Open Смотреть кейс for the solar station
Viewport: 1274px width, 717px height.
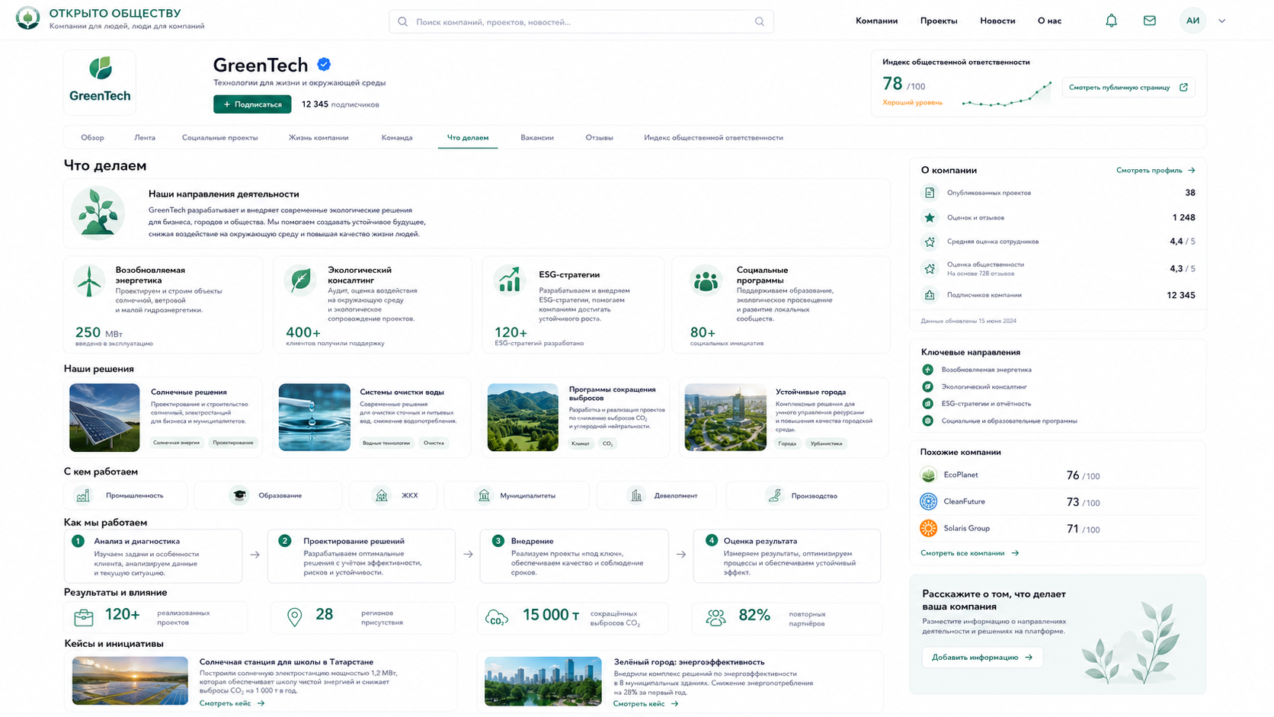tap(232, 703)
